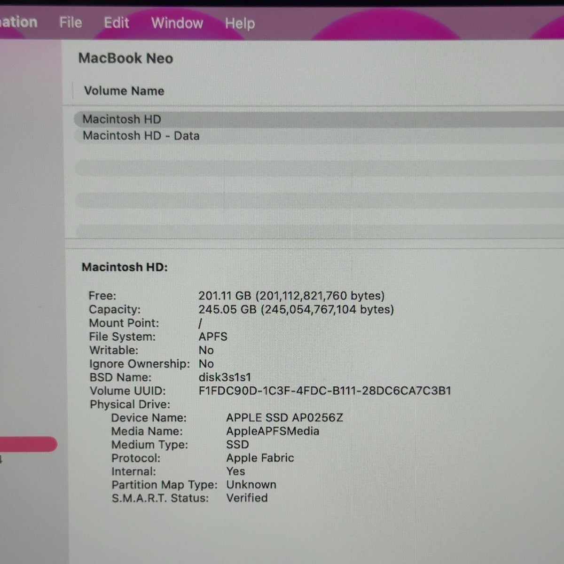Select the Macintosh HD - Data row
Viewport: 564px width, 564px height.
click(x=319, y=136)
